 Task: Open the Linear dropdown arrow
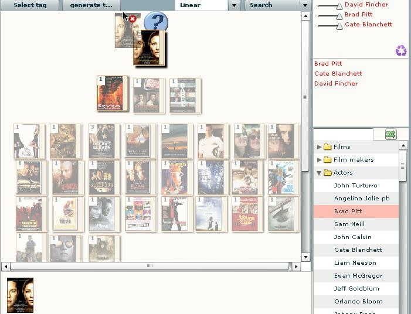click(234, 5)
